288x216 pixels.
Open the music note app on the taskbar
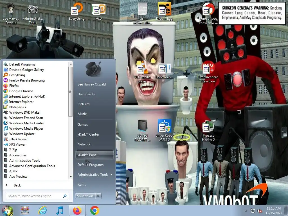(x=60, y=210)
